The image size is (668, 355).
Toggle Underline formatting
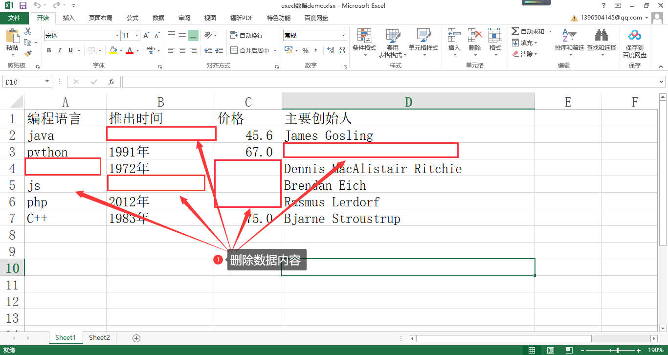71,50
